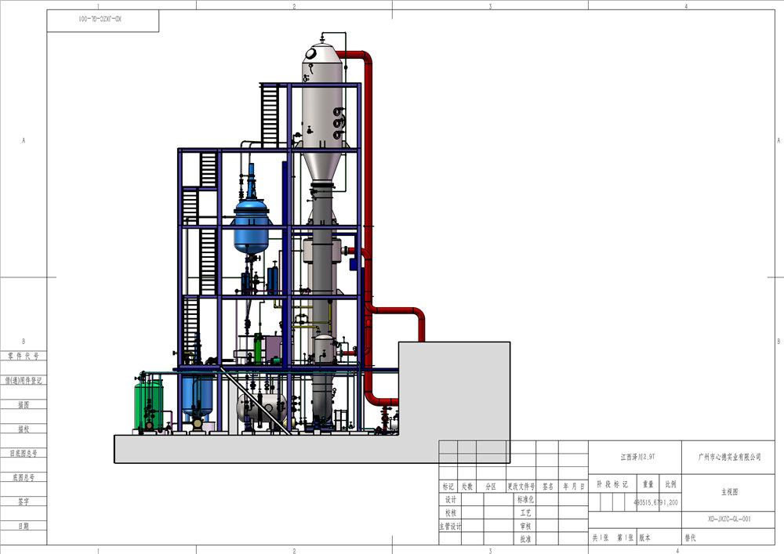Click the gray concrete base slab

[274, 448]
